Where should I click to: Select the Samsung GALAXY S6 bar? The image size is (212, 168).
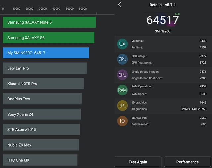(x=49, y=38)
